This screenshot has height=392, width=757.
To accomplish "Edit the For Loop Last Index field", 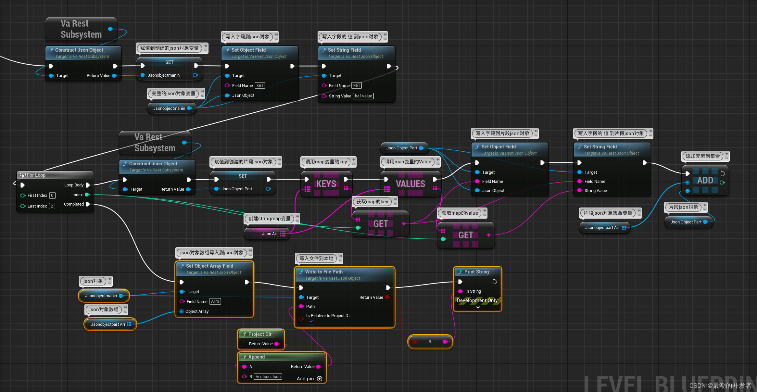I will pos(52,206).
